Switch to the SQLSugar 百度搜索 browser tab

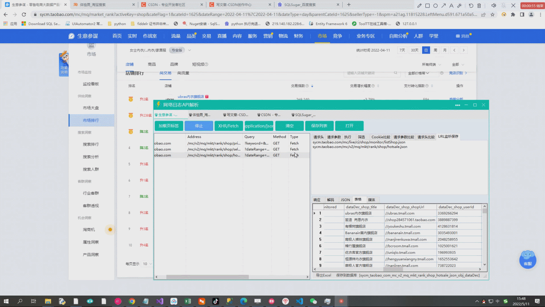click(x=308, y=4)
